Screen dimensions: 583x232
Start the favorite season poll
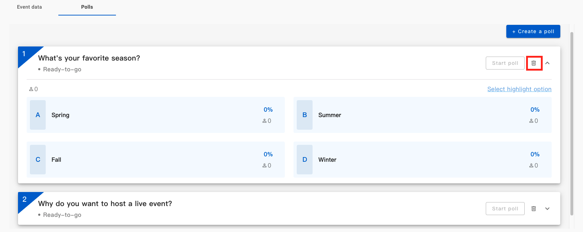point(505,63)
